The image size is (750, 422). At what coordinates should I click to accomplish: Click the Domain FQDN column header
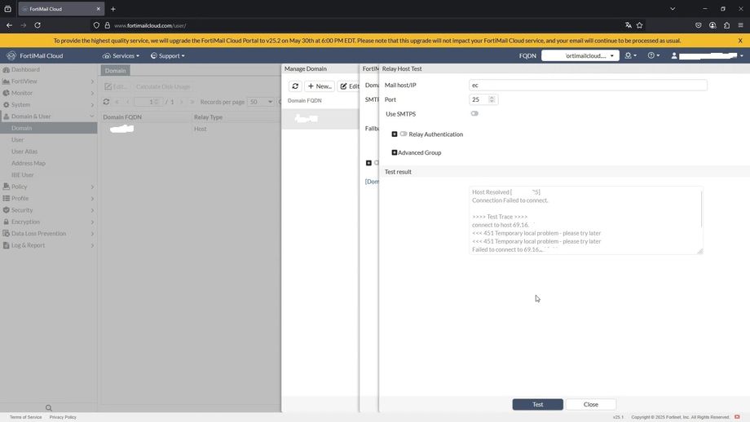click(x=122, y=117)
